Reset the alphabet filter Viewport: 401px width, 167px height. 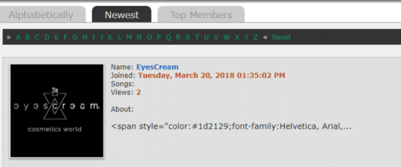pyautogui.click(x=281, y=37)
